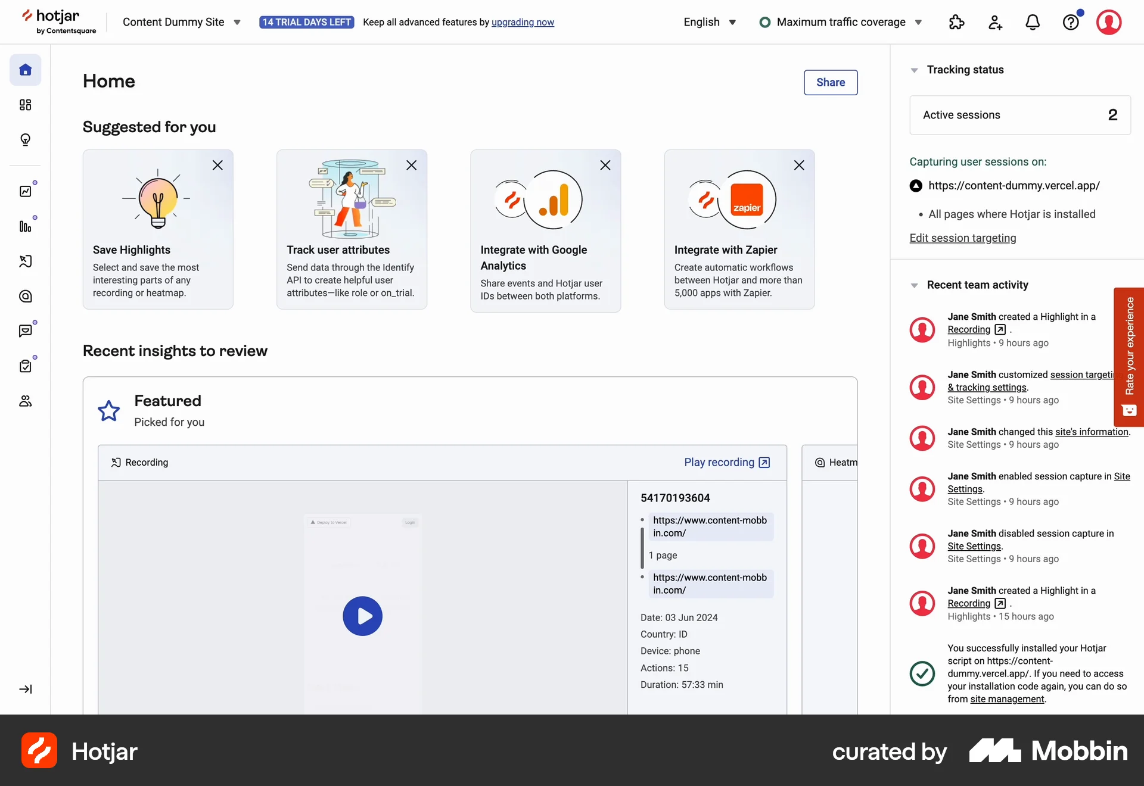Open the Trends chart icon in sidebar
This screenshot has height=786, width=1144.
26,191
